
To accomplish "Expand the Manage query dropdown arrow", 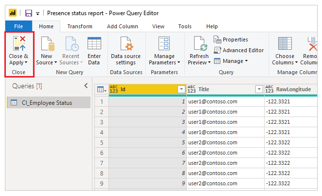I will tap(246, 61).
